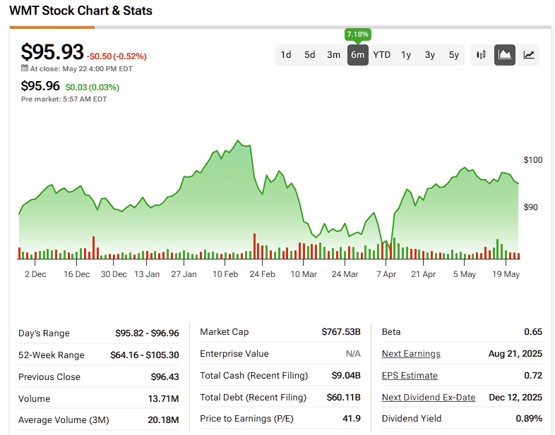This screenshot has height=435, width=555.
Task: Click the 7 Apr date axis label
Action: point(386,274)
